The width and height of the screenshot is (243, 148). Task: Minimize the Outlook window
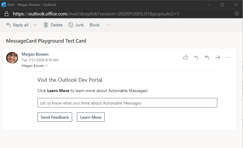209,5
